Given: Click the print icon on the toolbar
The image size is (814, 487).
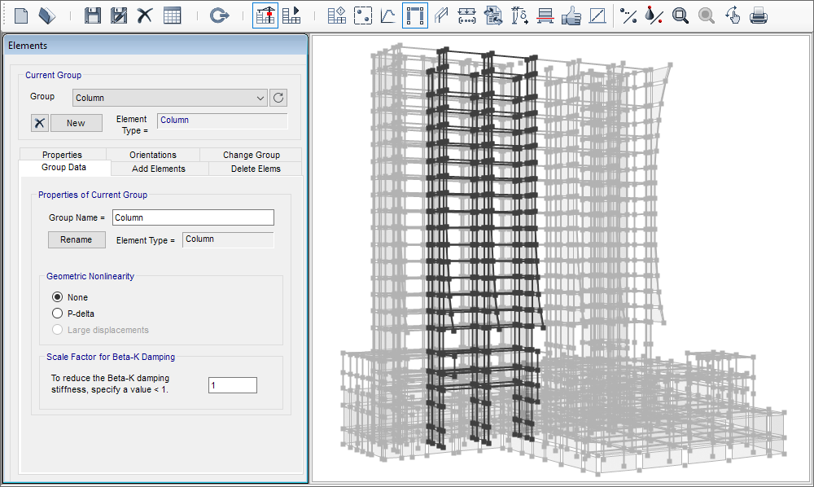Looking at the screenshot, I should point(758,15).
